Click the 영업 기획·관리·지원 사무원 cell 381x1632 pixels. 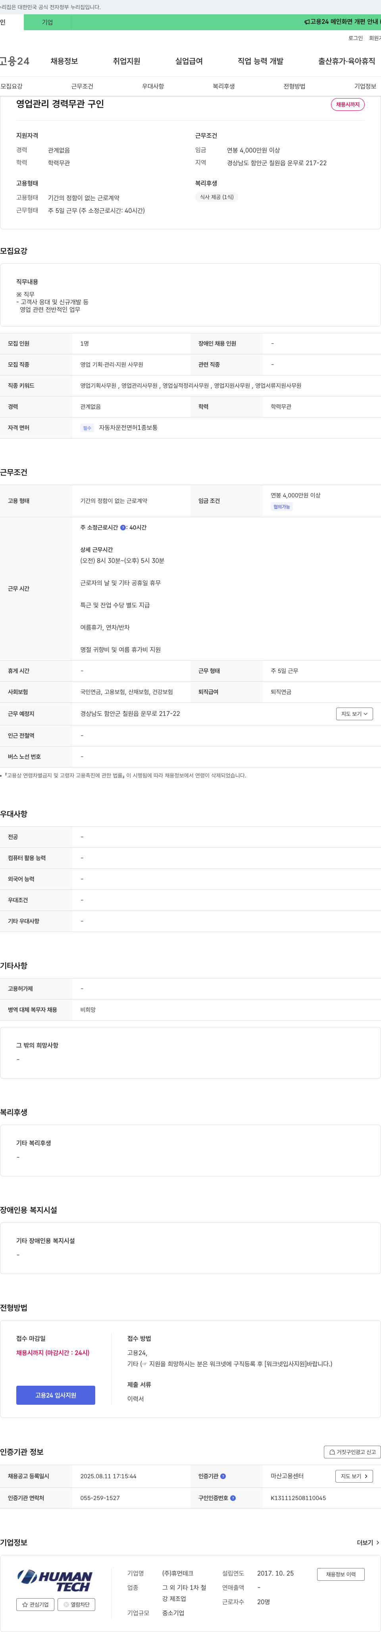(112, 364)
